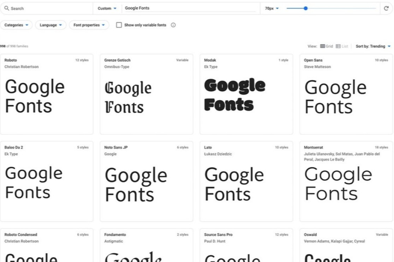Click '12 styles' label on Roboto card
This screenshot has height=262, width=394.
tap(82, 60)
